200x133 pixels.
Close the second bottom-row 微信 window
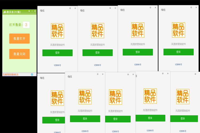click(x=103, y=74)
